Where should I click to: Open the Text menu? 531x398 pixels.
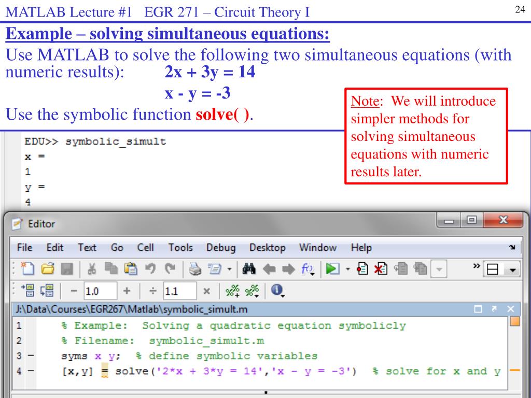87,247
